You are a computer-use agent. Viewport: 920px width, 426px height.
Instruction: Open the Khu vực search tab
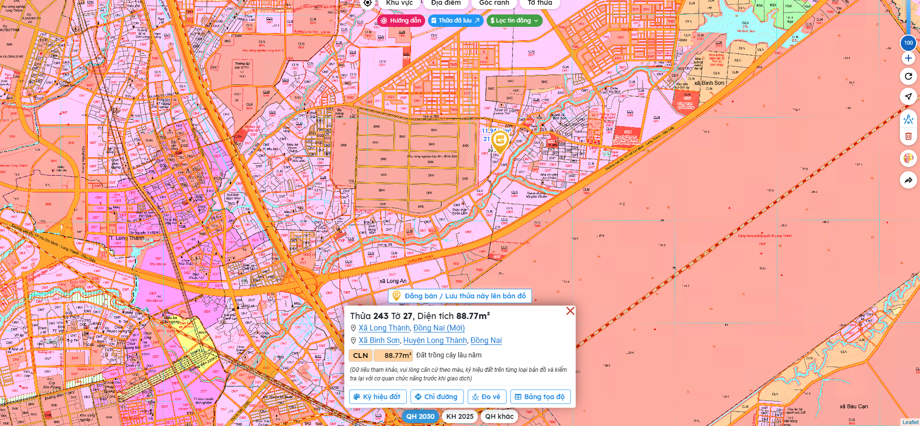(399, 3)
